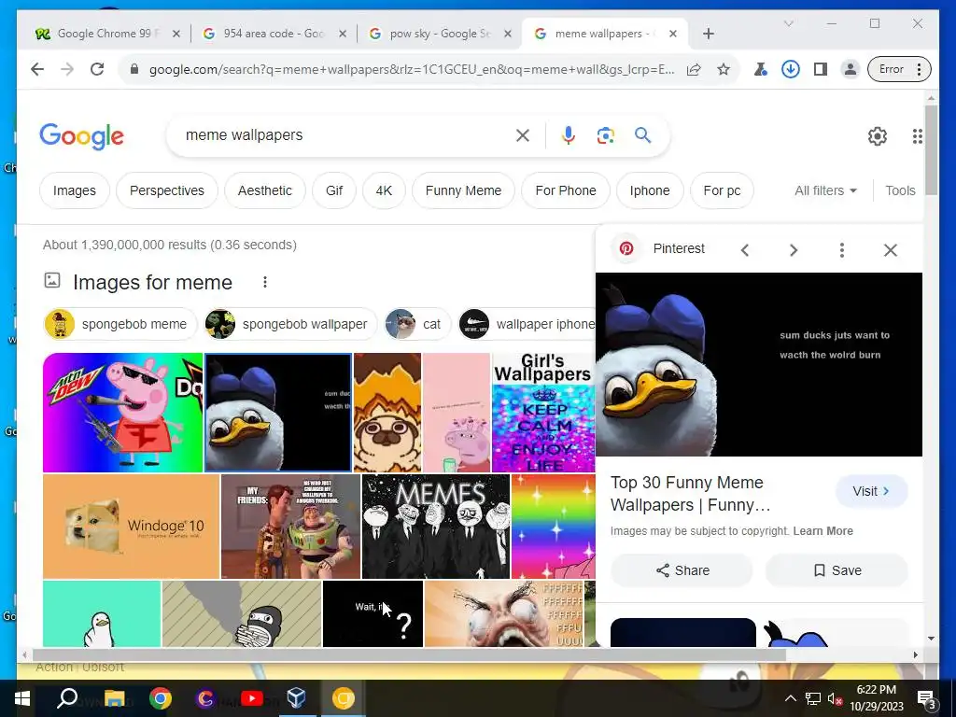Image resolution: width=956 pixels, height=717 pixels.
Task: Select the Gif filter chip
Action: point(334,190)
